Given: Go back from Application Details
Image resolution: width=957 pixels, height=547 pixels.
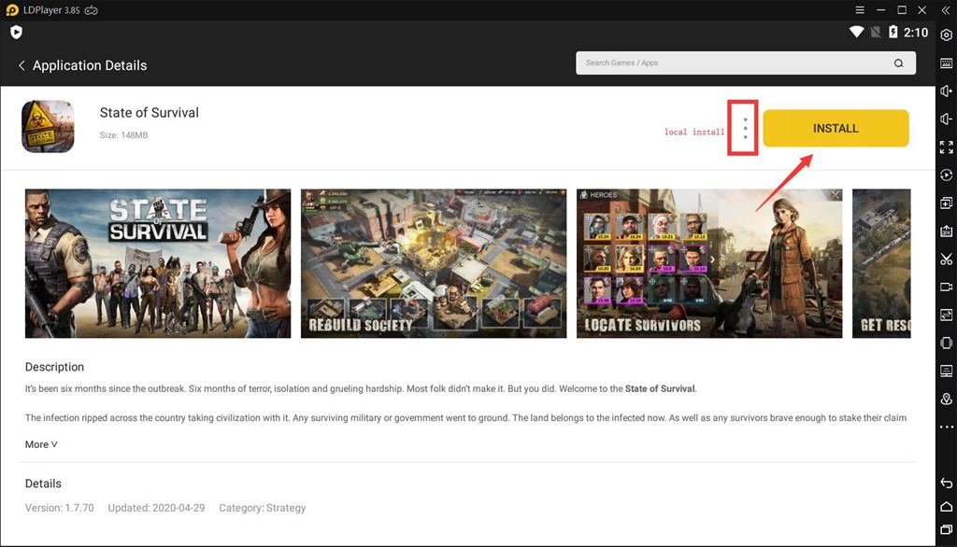Looking at the screenshot, I should coord(21,65).
